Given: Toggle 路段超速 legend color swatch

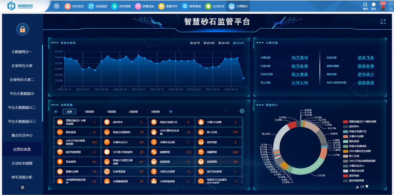Looking at the screenshot, I should click(x=345, y=141).
